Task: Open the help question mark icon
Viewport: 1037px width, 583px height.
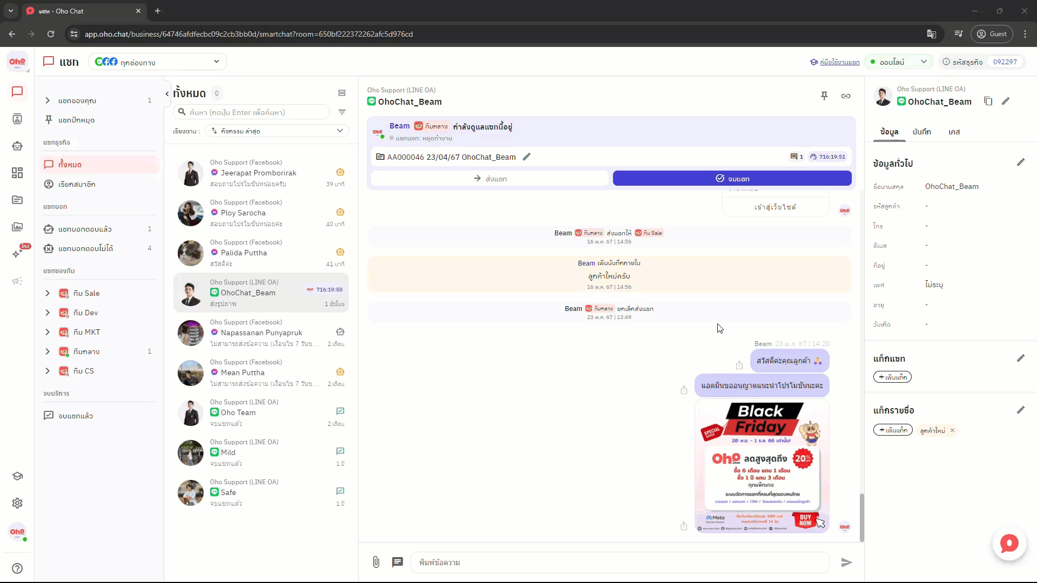Action: click(x=17, y=568)
